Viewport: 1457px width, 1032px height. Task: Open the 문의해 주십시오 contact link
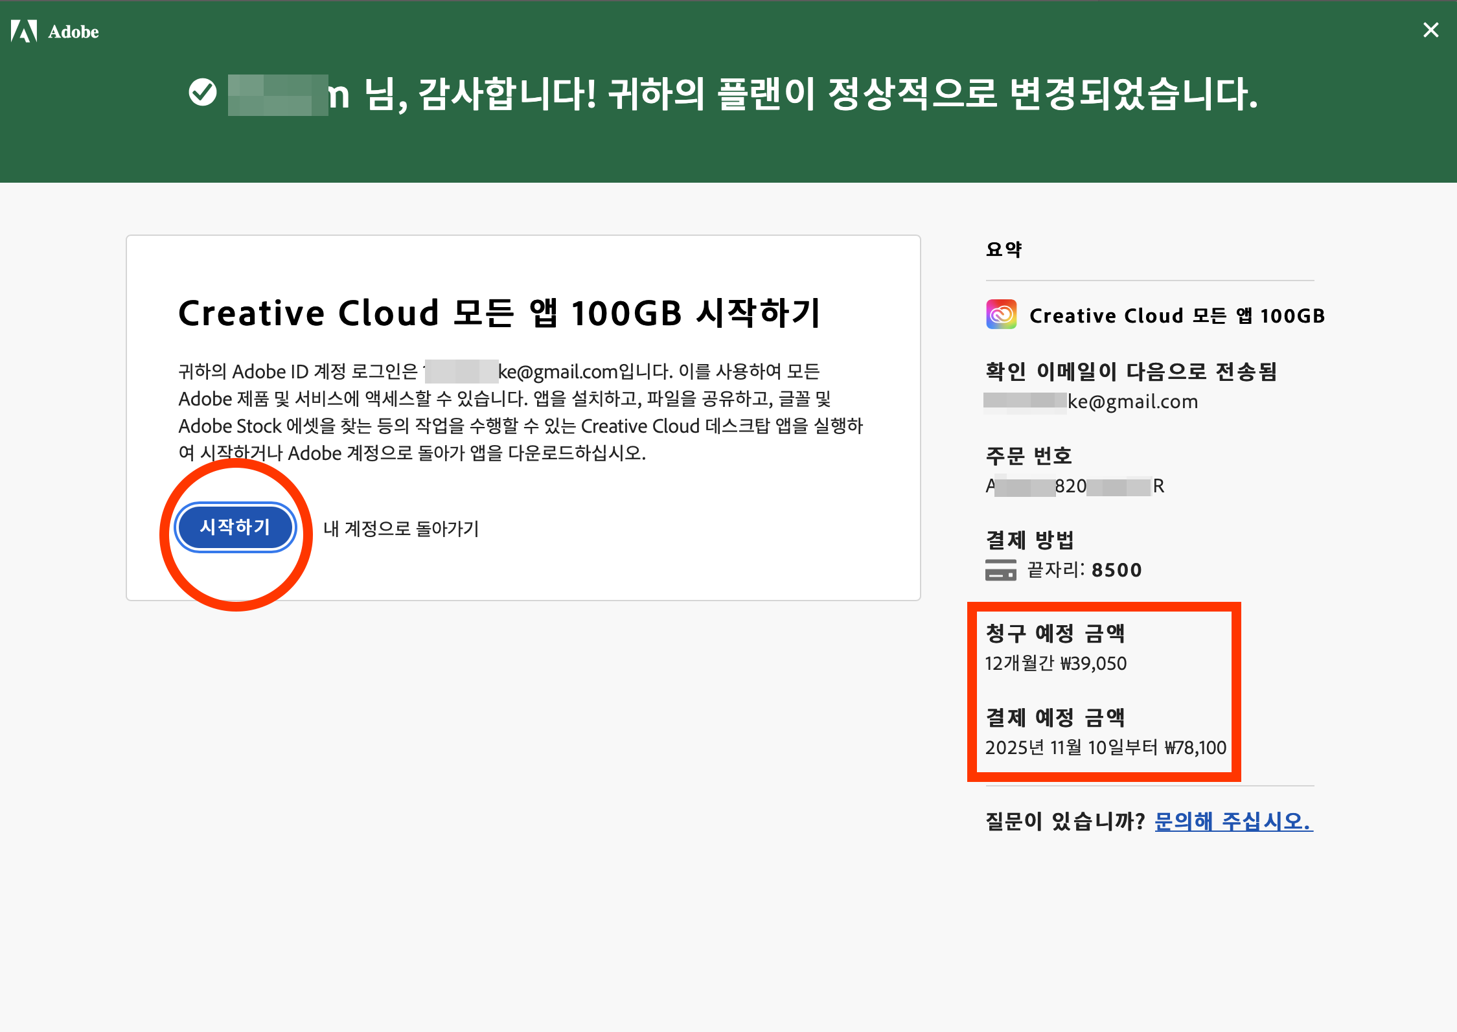[x=1233, y=821]
